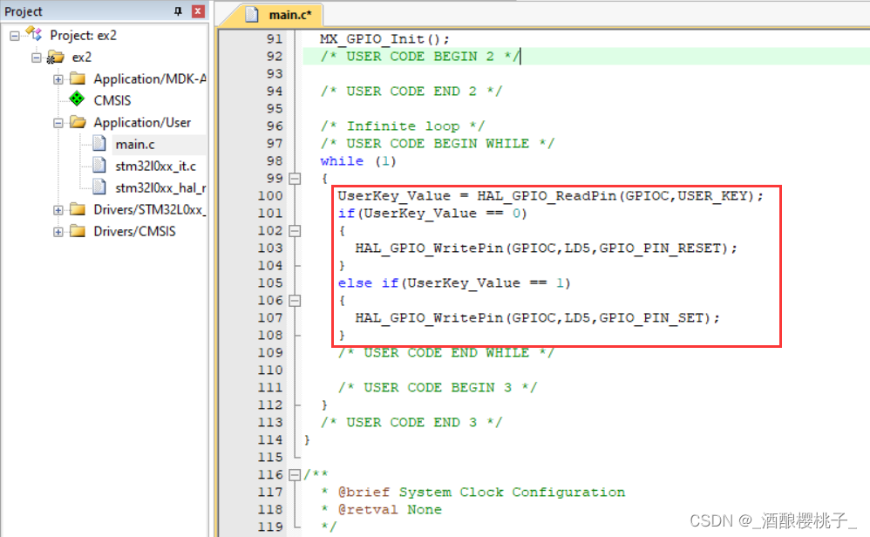Collapse the while loop block at line 99
Viewport: 870px width, 537px height.
click(296, 179)
